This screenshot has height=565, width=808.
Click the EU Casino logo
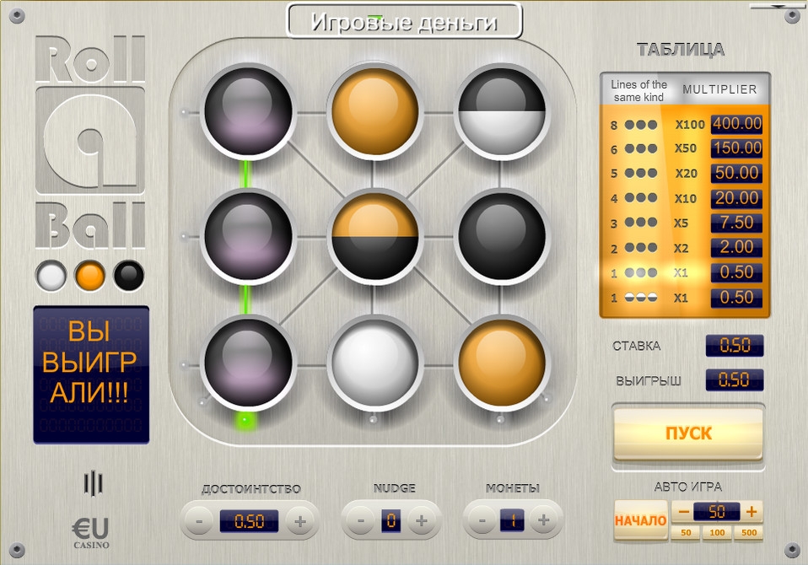[90, 532]
